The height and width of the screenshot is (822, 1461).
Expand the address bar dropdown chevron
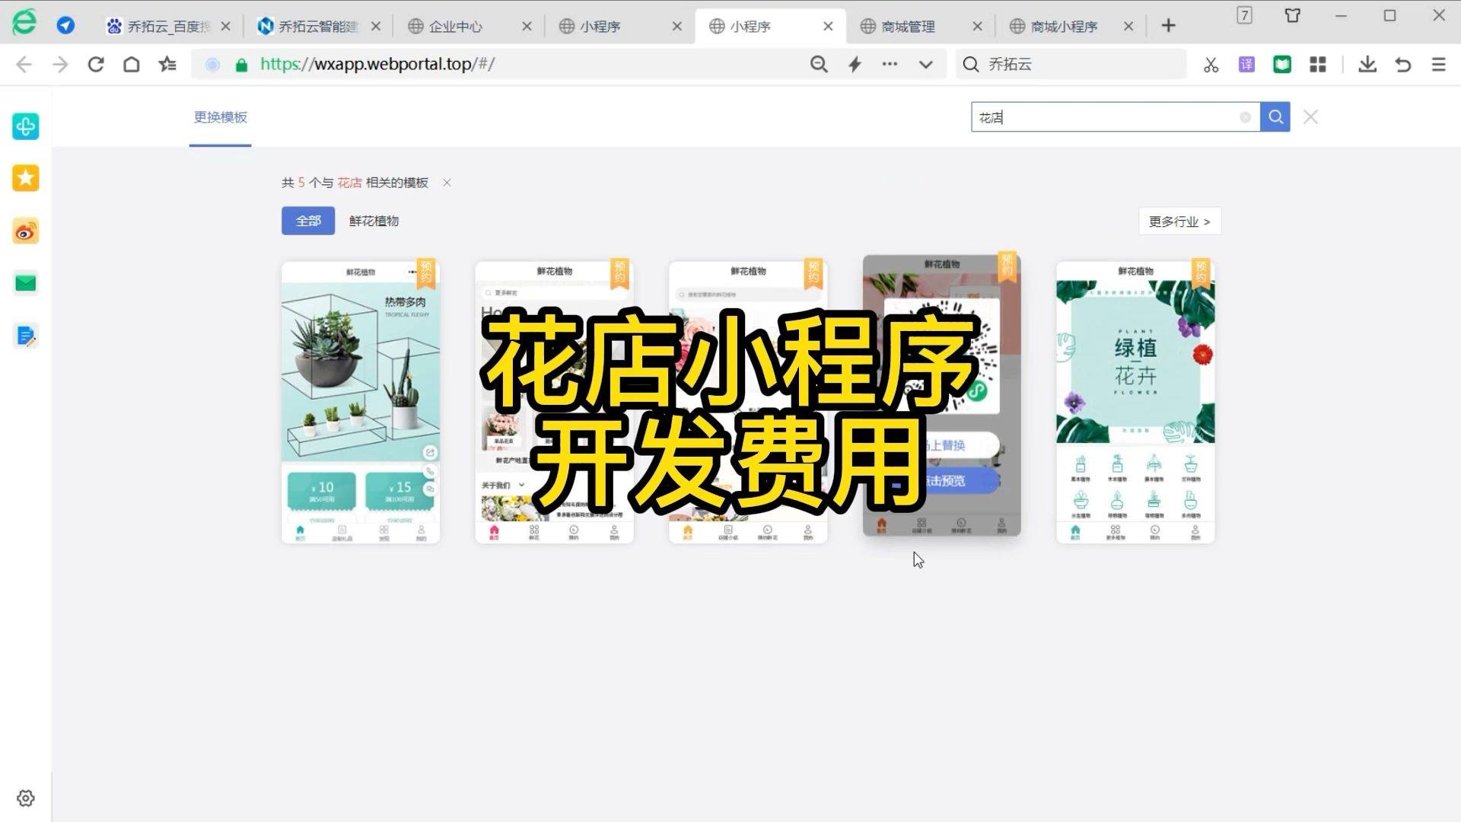(925, 65)
